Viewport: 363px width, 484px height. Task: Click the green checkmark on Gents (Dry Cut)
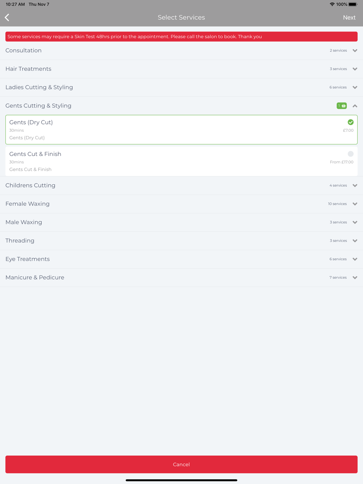[x=351, y=122]
